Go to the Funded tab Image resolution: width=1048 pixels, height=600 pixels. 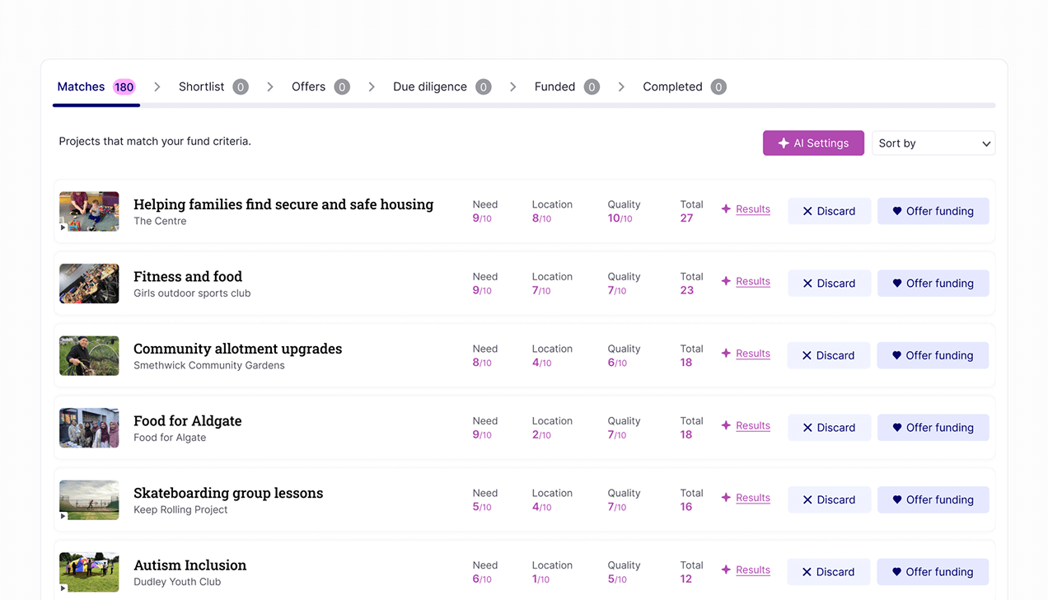pos(567,87)
